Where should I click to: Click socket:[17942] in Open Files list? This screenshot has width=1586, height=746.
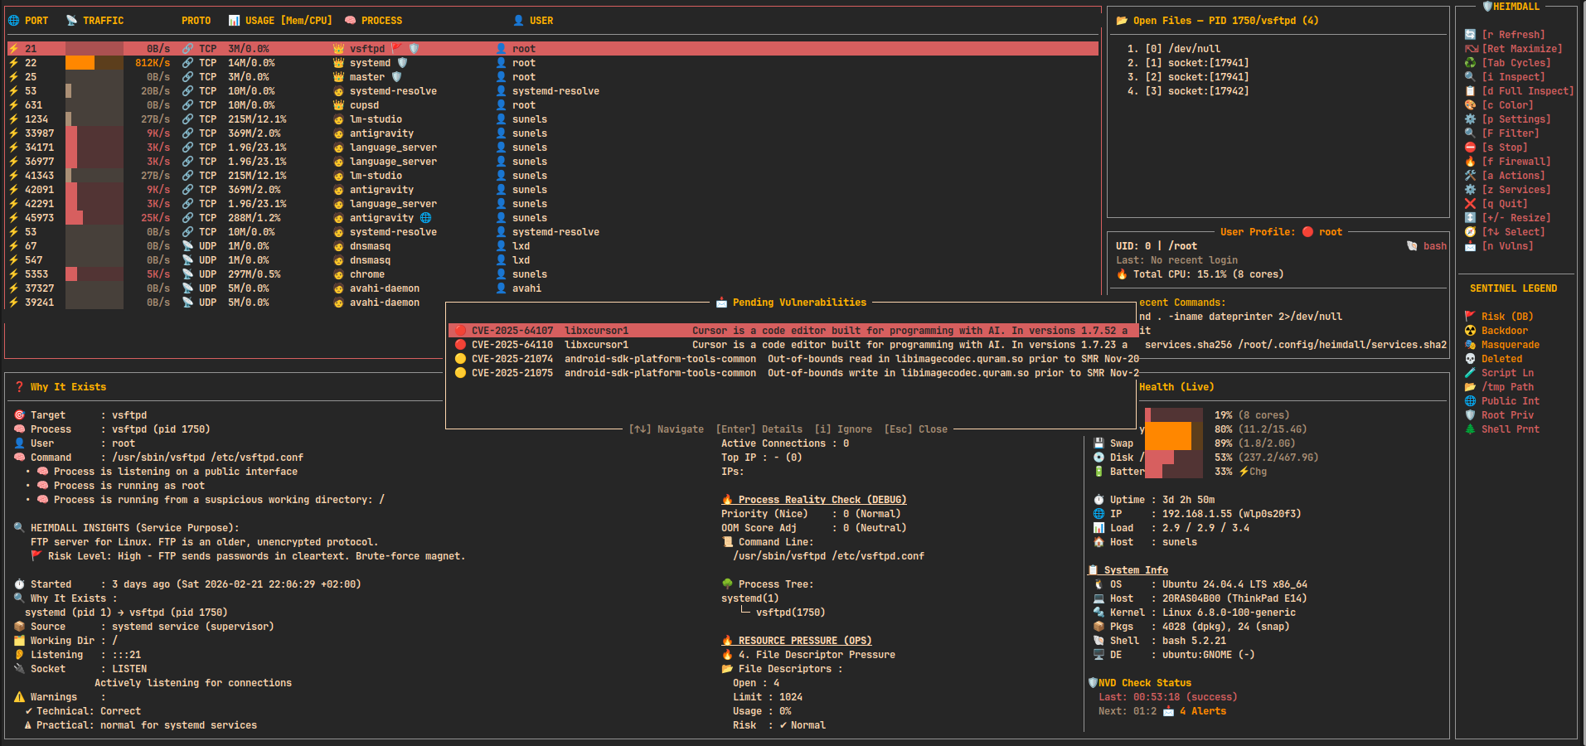click(x=1208, y=91)
